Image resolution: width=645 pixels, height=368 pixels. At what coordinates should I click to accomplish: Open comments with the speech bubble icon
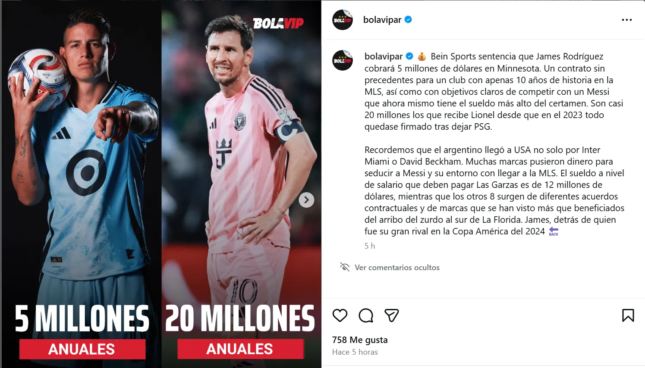click(366, 315)
